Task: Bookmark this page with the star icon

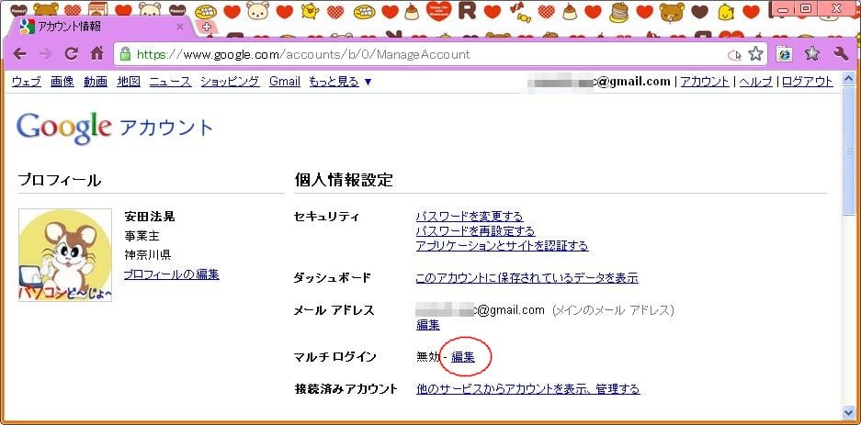Action: pos(755,54)
